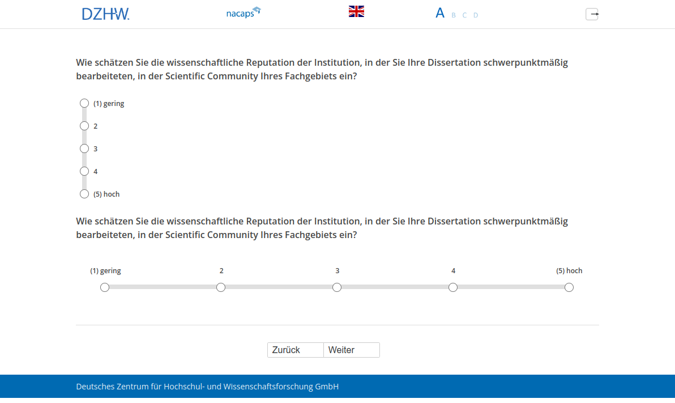Choose horizontal scale point 2
The image size is (675, 403).
coord(221,287)
